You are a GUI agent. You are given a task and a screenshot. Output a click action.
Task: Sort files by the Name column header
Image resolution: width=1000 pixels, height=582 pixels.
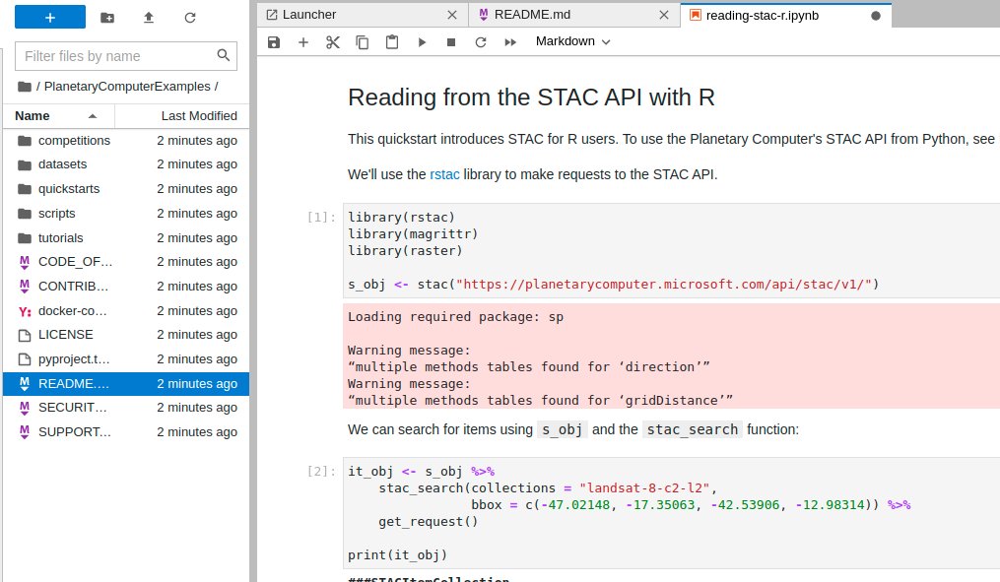coord(32,115)
